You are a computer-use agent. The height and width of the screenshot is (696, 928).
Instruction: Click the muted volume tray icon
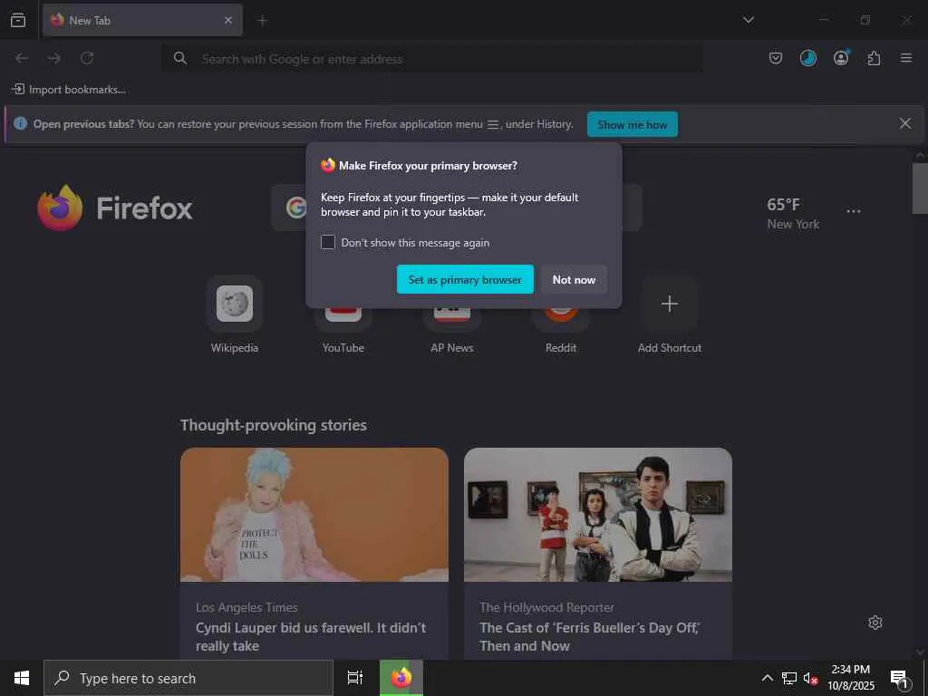[810, 678]
